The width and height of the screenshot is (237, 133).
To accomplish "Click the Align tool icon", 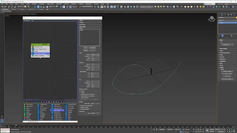I will [x=99, y=7].
